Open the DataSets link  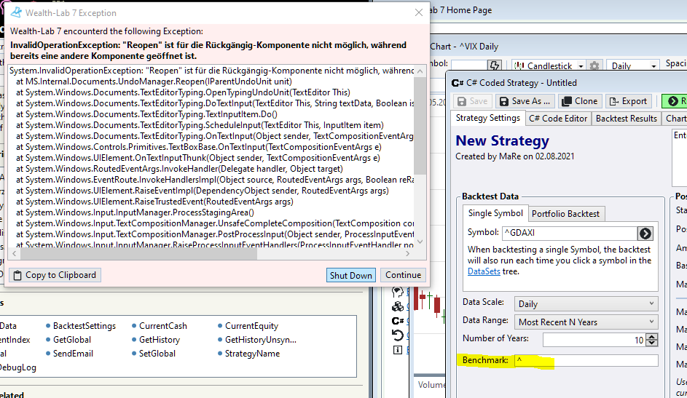tap(484, 271)
